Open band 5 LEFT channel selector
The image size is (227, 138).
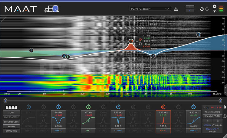point(88,130)
